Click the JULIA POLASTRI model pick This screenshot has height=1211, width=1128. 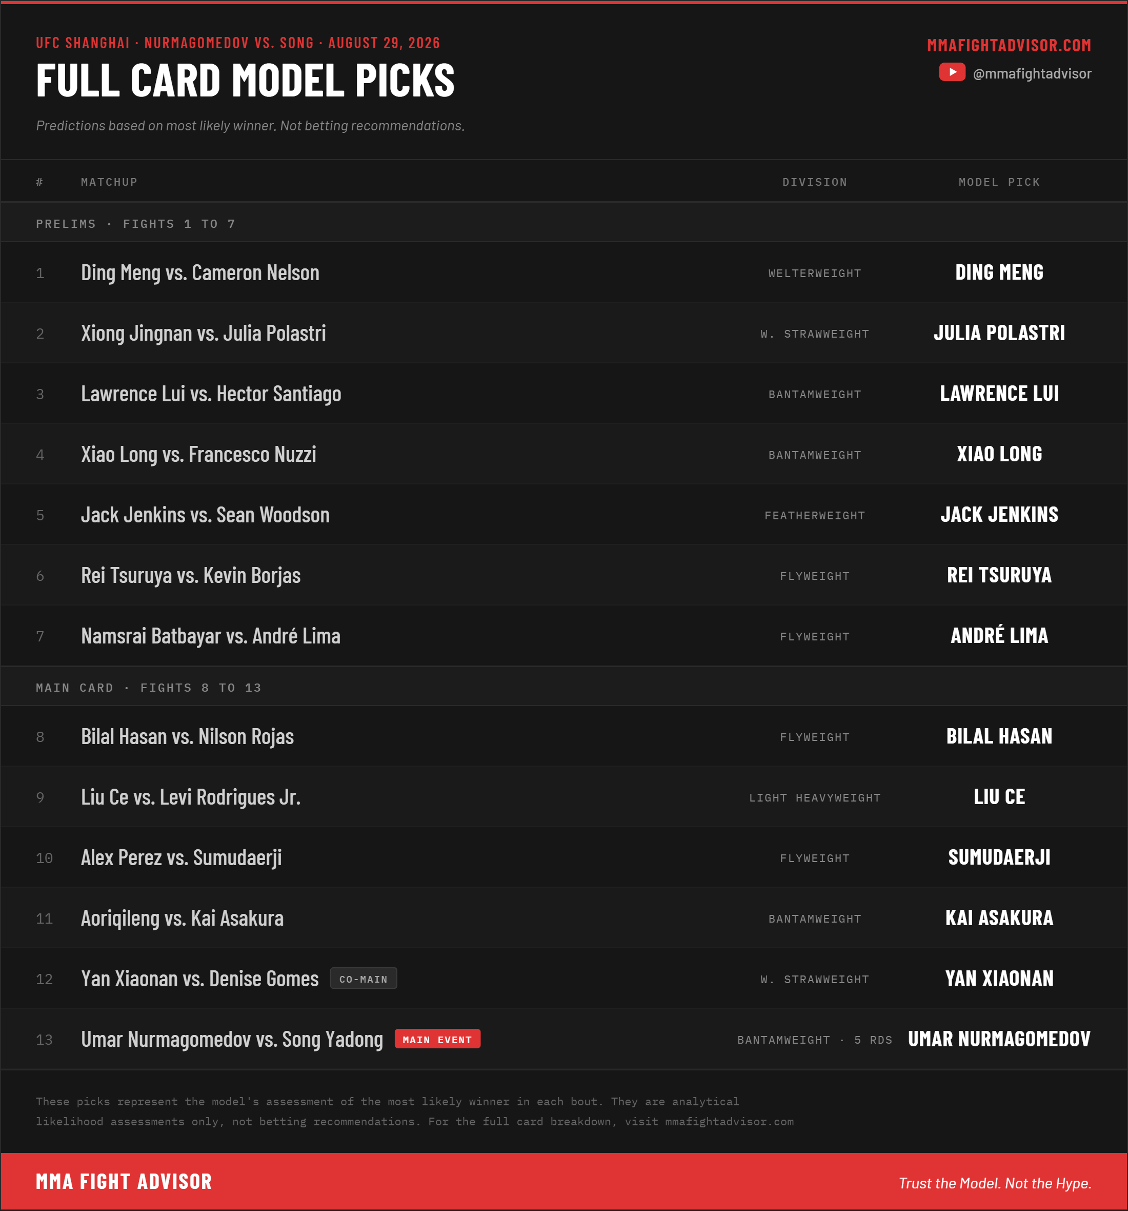[999, 333]
